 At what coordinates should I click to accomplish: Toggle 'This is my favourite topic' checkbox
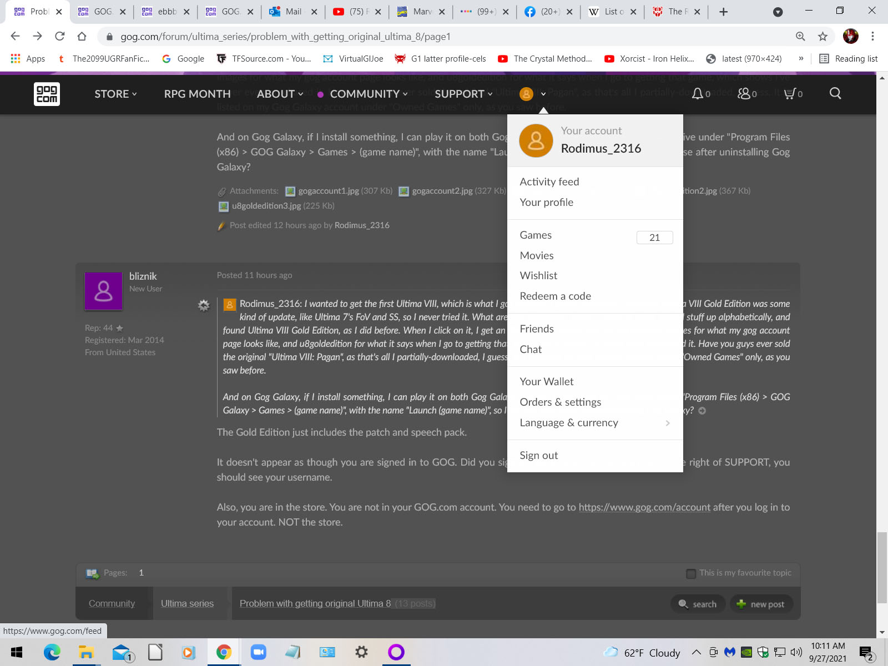(x=691, y=573)
